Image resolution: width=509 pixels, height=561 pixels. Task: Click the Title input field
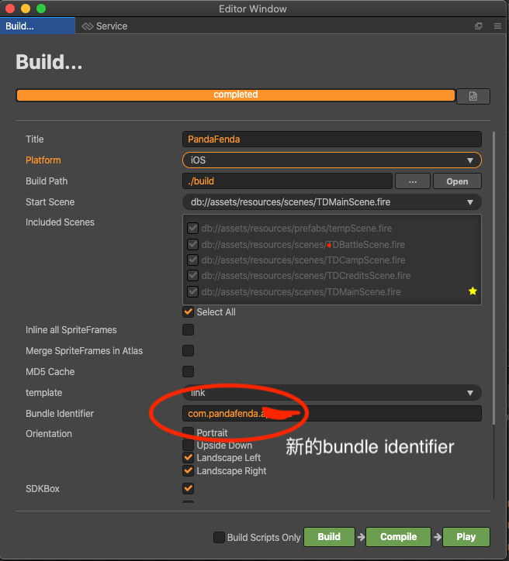[331, 139]
